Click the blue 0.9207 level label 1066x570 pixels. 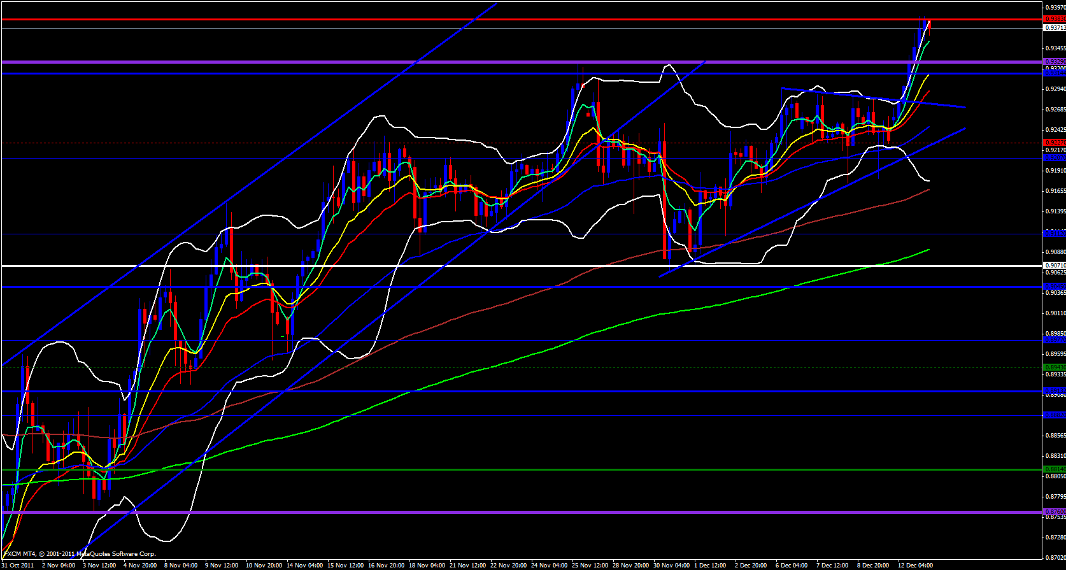click(x=1055, y=157)
